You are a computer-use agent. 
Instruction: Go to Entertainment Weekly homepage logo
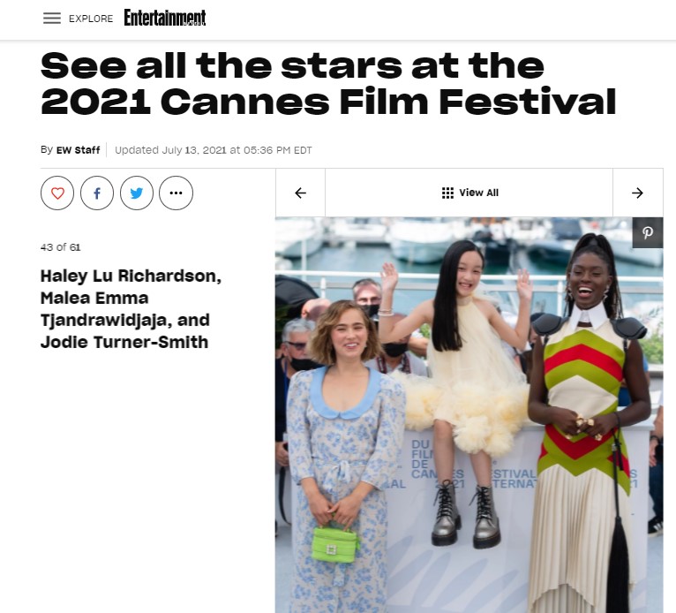[165, 18]
